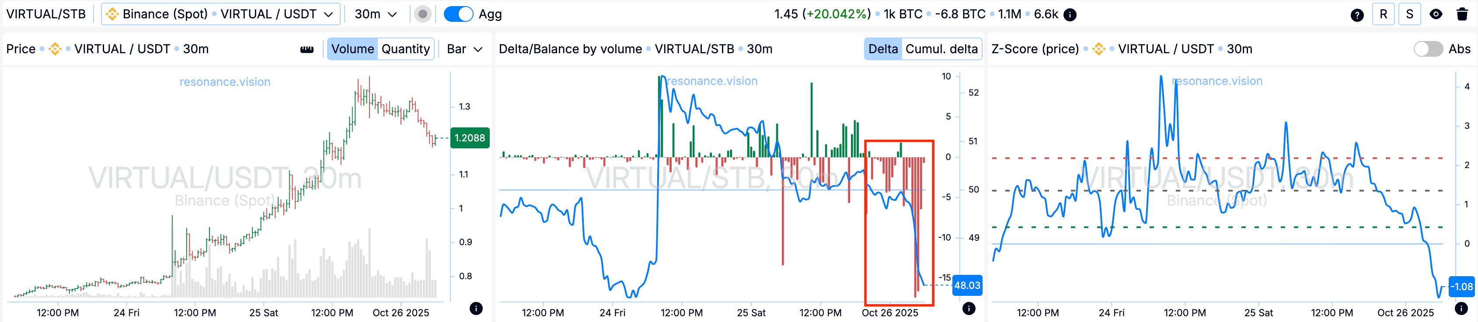This screenshot has height=322, width=1478.
Task: Open the Bar chart type dropdown
Action: click(464, 49)
